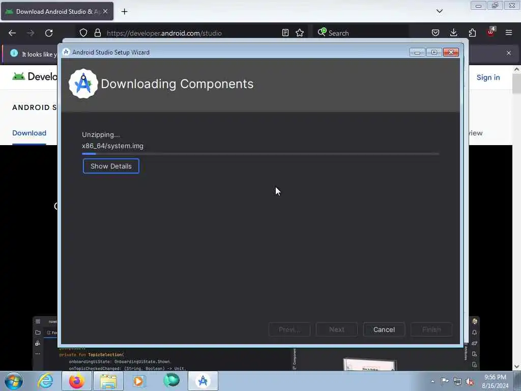This screenshot has height=391, width=521.
Task: Open Firefox hamburger menu
Action: pos(509,33)
